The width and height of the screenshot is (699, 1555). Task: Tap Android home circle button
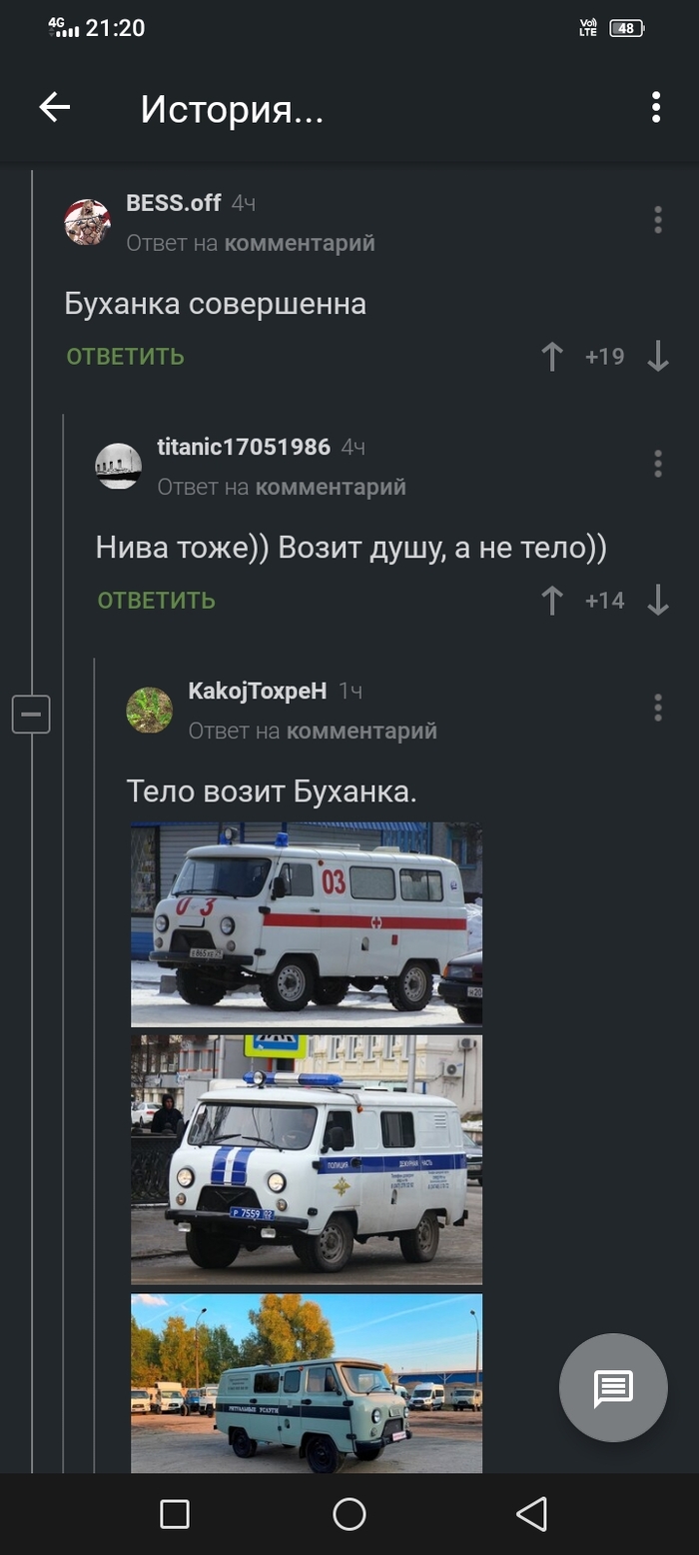point(349,1514)
